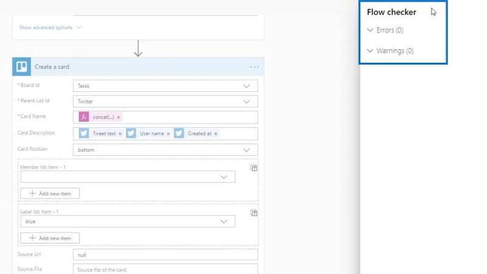
Task: Remove the Created at token
Action: pyautogui.click(x=215, y=133)
